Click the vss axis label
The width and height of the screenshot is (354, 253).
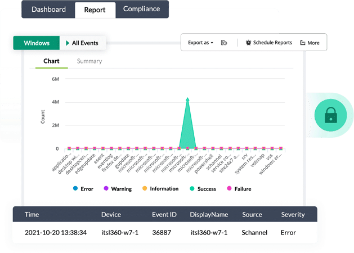270,157
